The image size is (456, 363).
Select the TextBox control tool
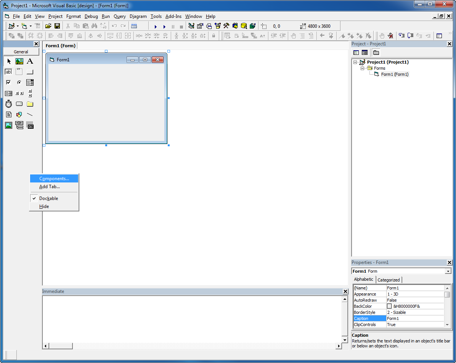(x=8, y=72)
